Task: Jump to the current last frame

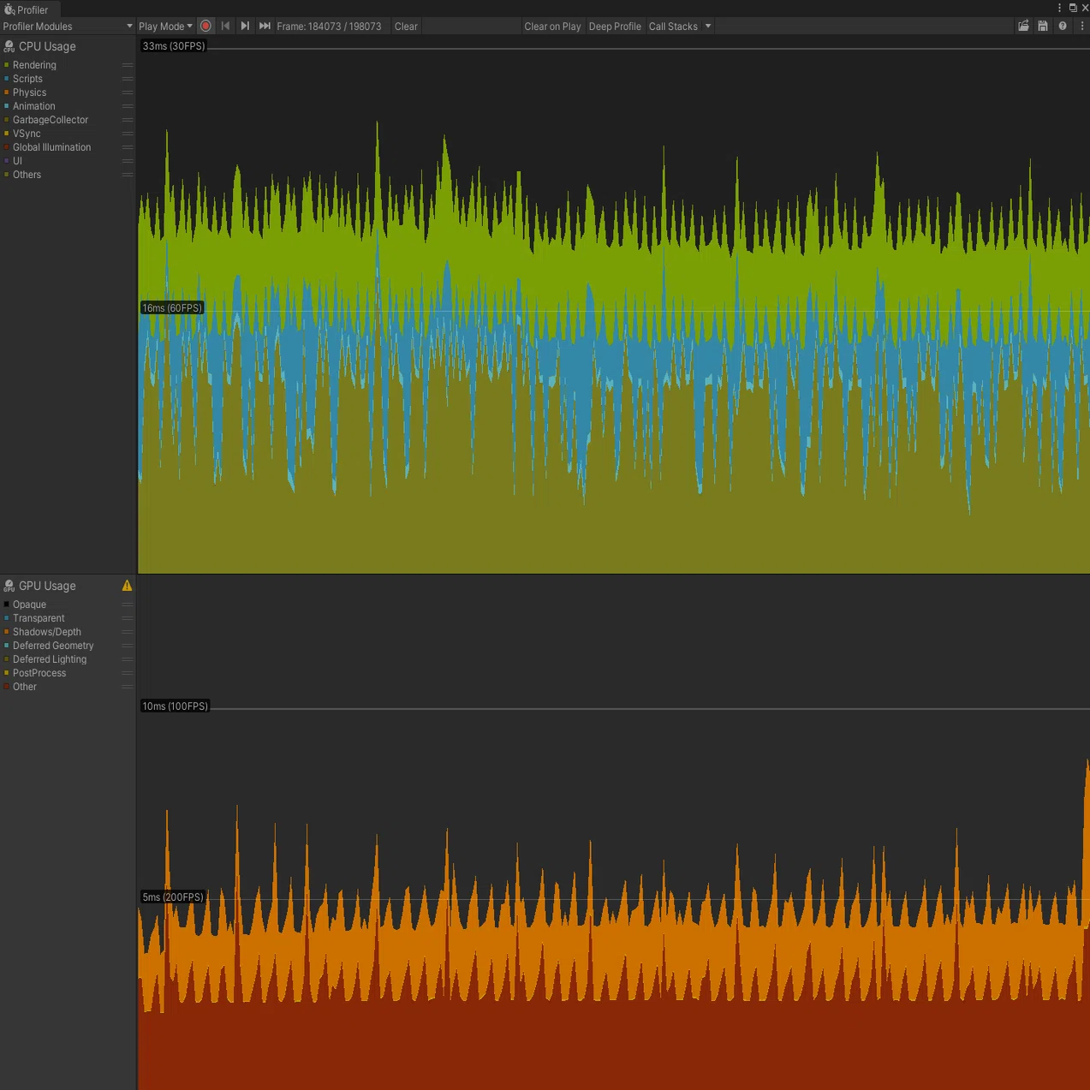Action: click(x=265, y=26)
